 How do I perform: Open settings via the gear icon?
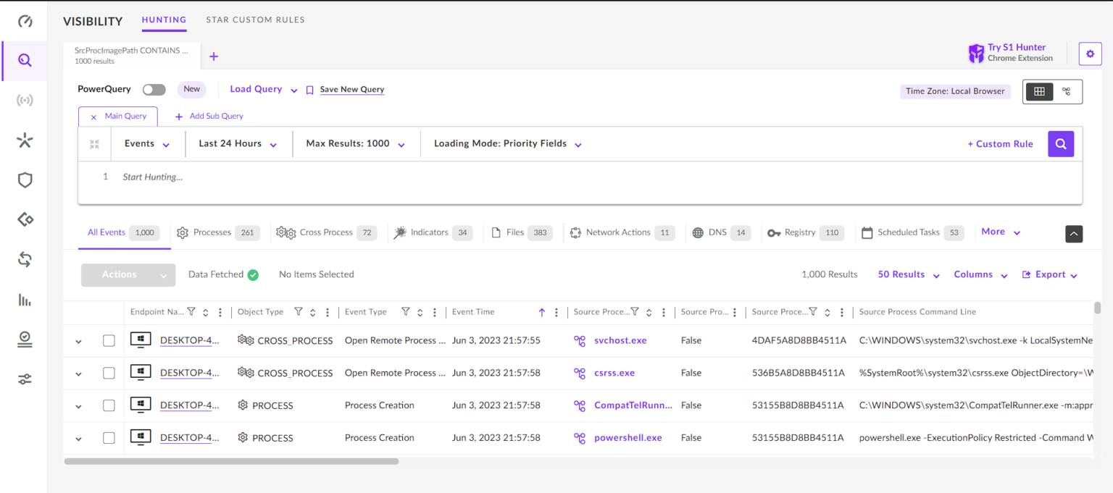pyautogui.click(x=1090, y=54)
